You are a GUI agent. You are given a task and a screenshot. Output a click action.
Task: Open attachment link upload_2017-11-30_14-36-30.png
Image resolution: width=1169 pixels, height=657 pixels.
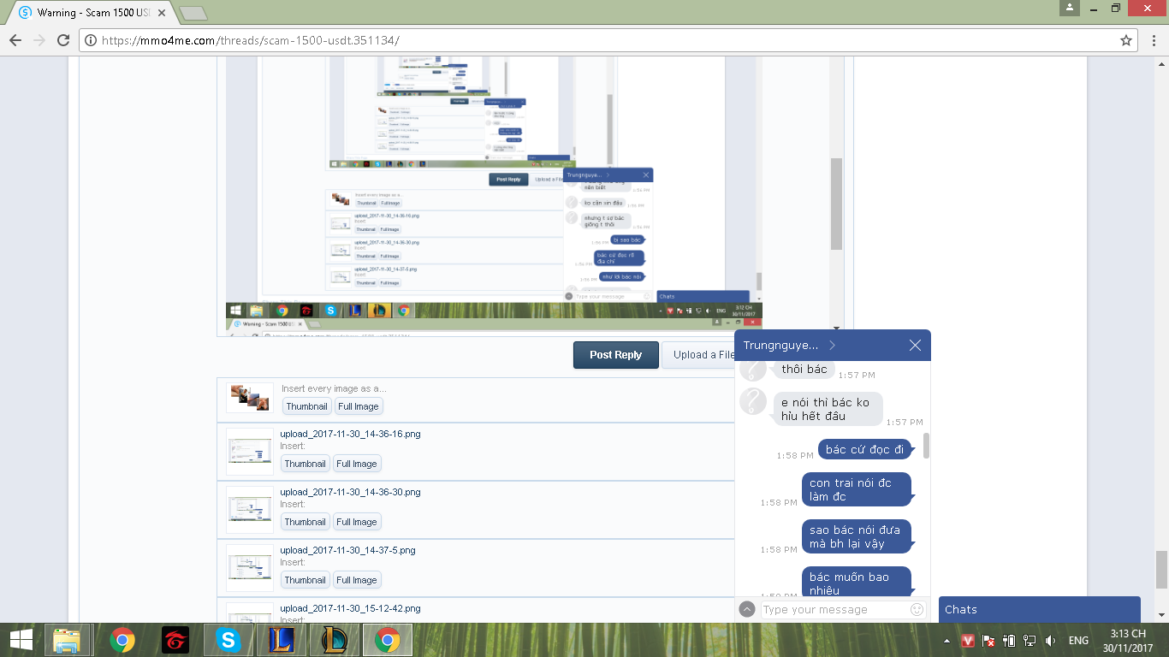click(x=351, y=492)
